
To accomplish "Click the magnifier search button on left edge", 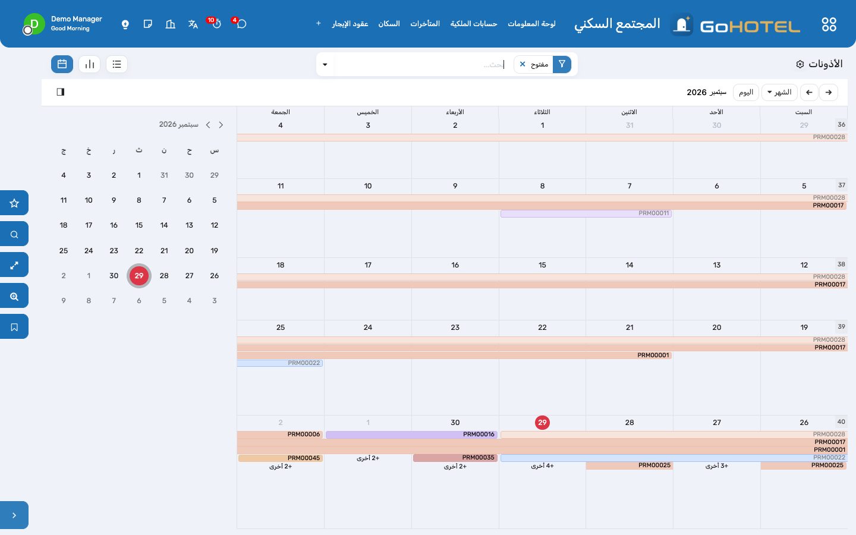I will point(14,234).
